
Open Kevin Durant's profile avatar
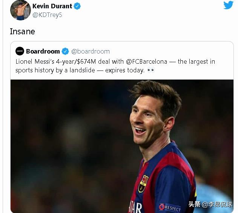20,10
